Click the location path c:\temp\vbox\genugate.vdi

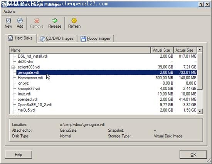click(82, 125)
